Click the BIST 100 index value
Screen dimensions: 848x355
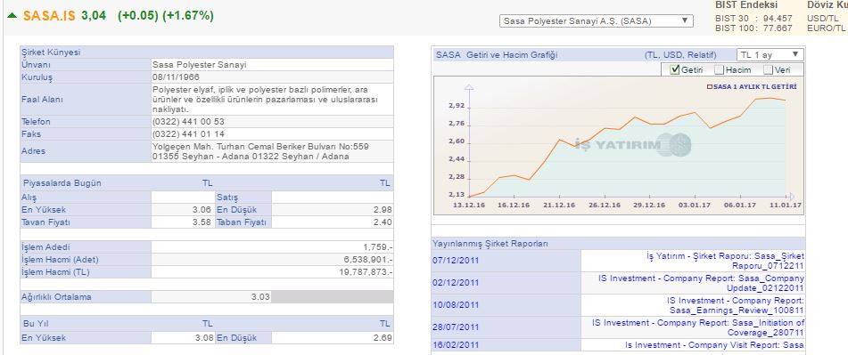778,28
